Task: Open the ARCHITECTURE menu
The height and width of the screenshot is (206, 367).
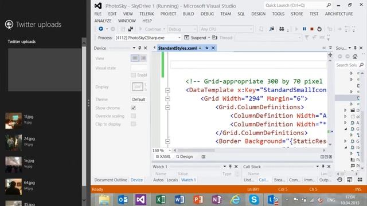Action: [x=339, y=14]
